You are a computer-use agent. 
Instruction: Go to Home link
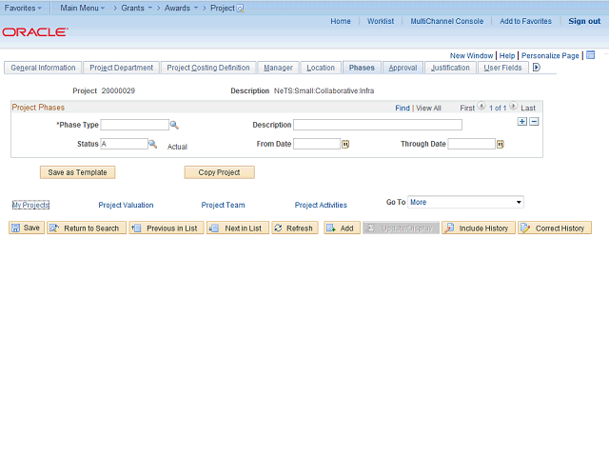tap(341, 21)
